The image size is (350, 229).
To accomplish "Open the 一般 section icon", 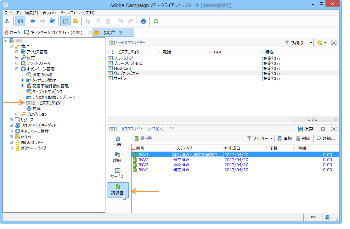I will point(117,141).
